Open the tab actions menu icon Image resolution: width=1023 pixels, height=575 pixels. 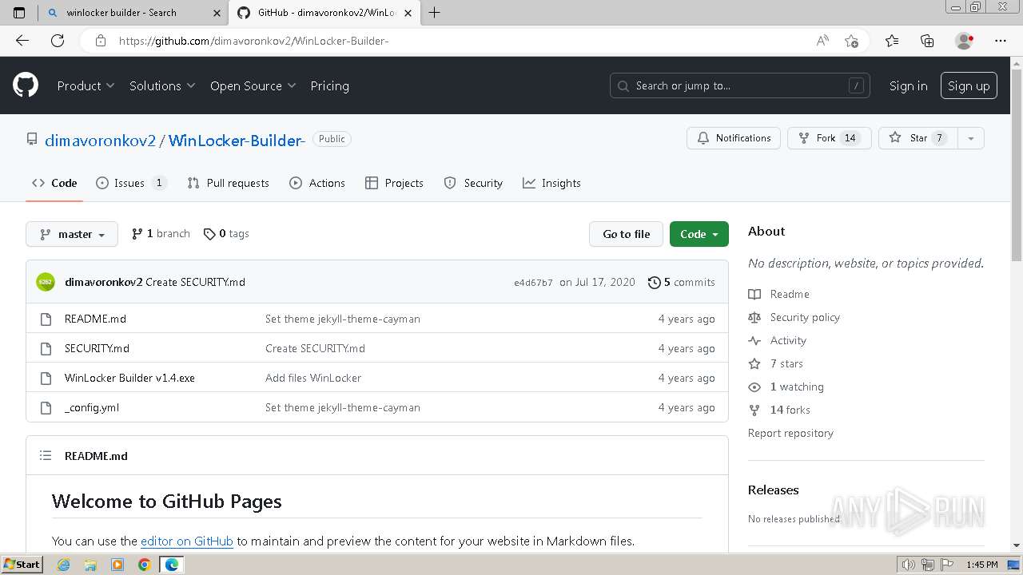click(x=19, y=12)
